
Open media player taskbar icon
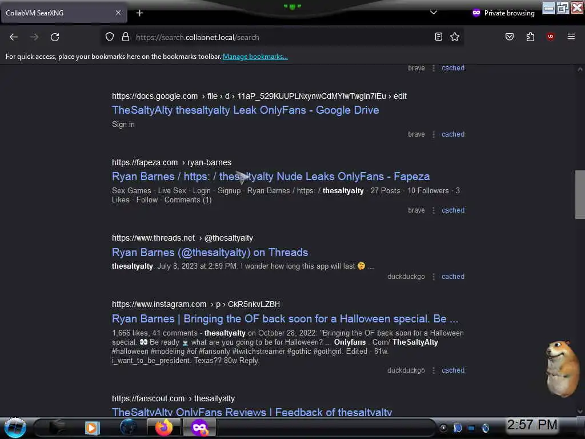[92, 428]
